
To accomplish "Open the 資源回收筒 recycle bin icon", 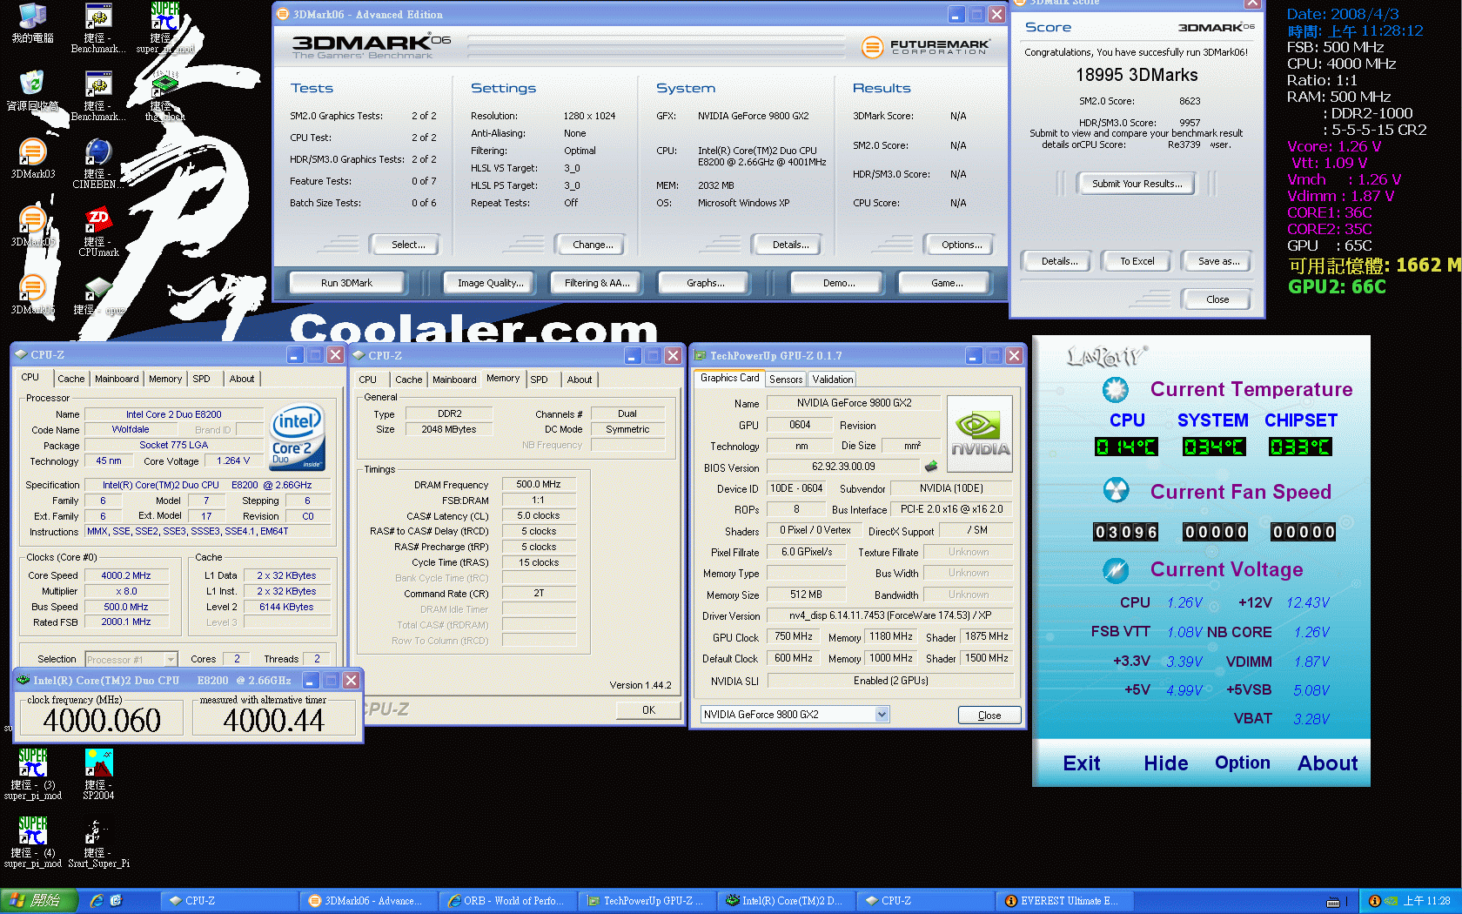I will (32, 90).
